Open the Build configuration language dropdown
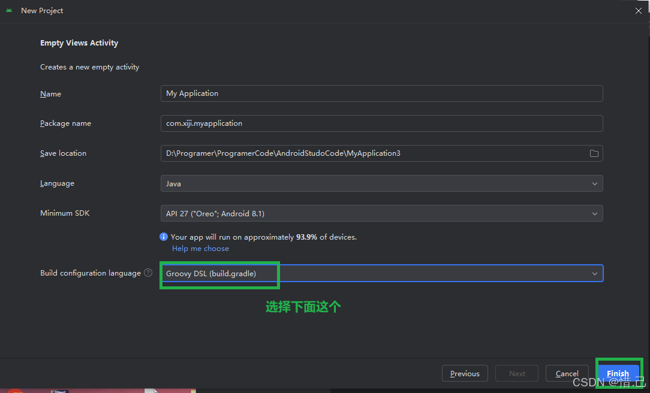The height and width of the screenshot is (393, 650). pyautogui.click(x=382, y=273)
